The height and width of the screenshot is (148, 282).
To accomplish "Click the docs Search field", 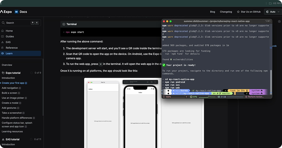I will [20, 23].
